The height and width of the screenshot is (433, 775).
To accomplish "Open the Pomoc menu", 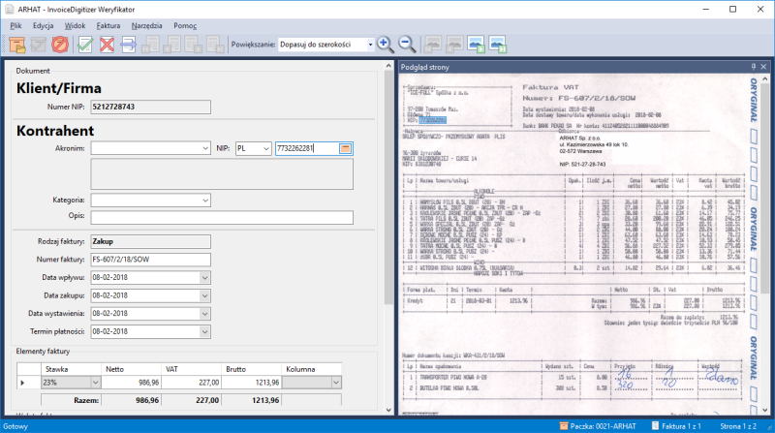I will (185, 26).
